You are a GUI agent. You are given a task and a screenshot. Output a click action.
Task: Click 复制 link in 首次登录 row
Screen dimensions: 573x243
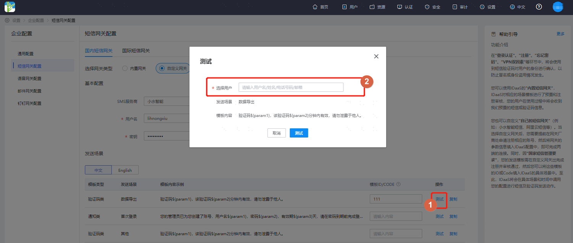click(453, 216)
